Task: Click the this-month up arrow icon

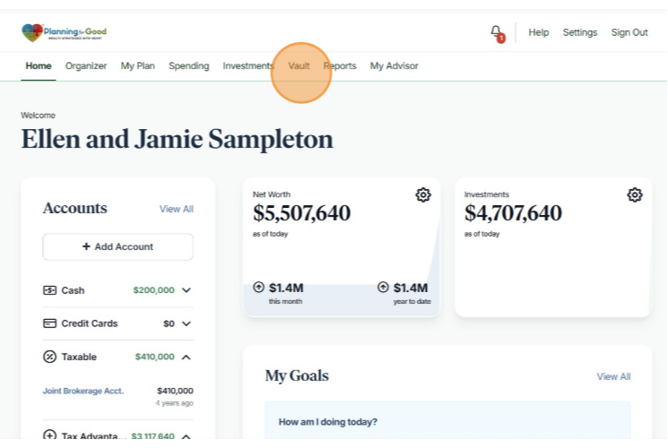Action: click(x=259, y=288)
